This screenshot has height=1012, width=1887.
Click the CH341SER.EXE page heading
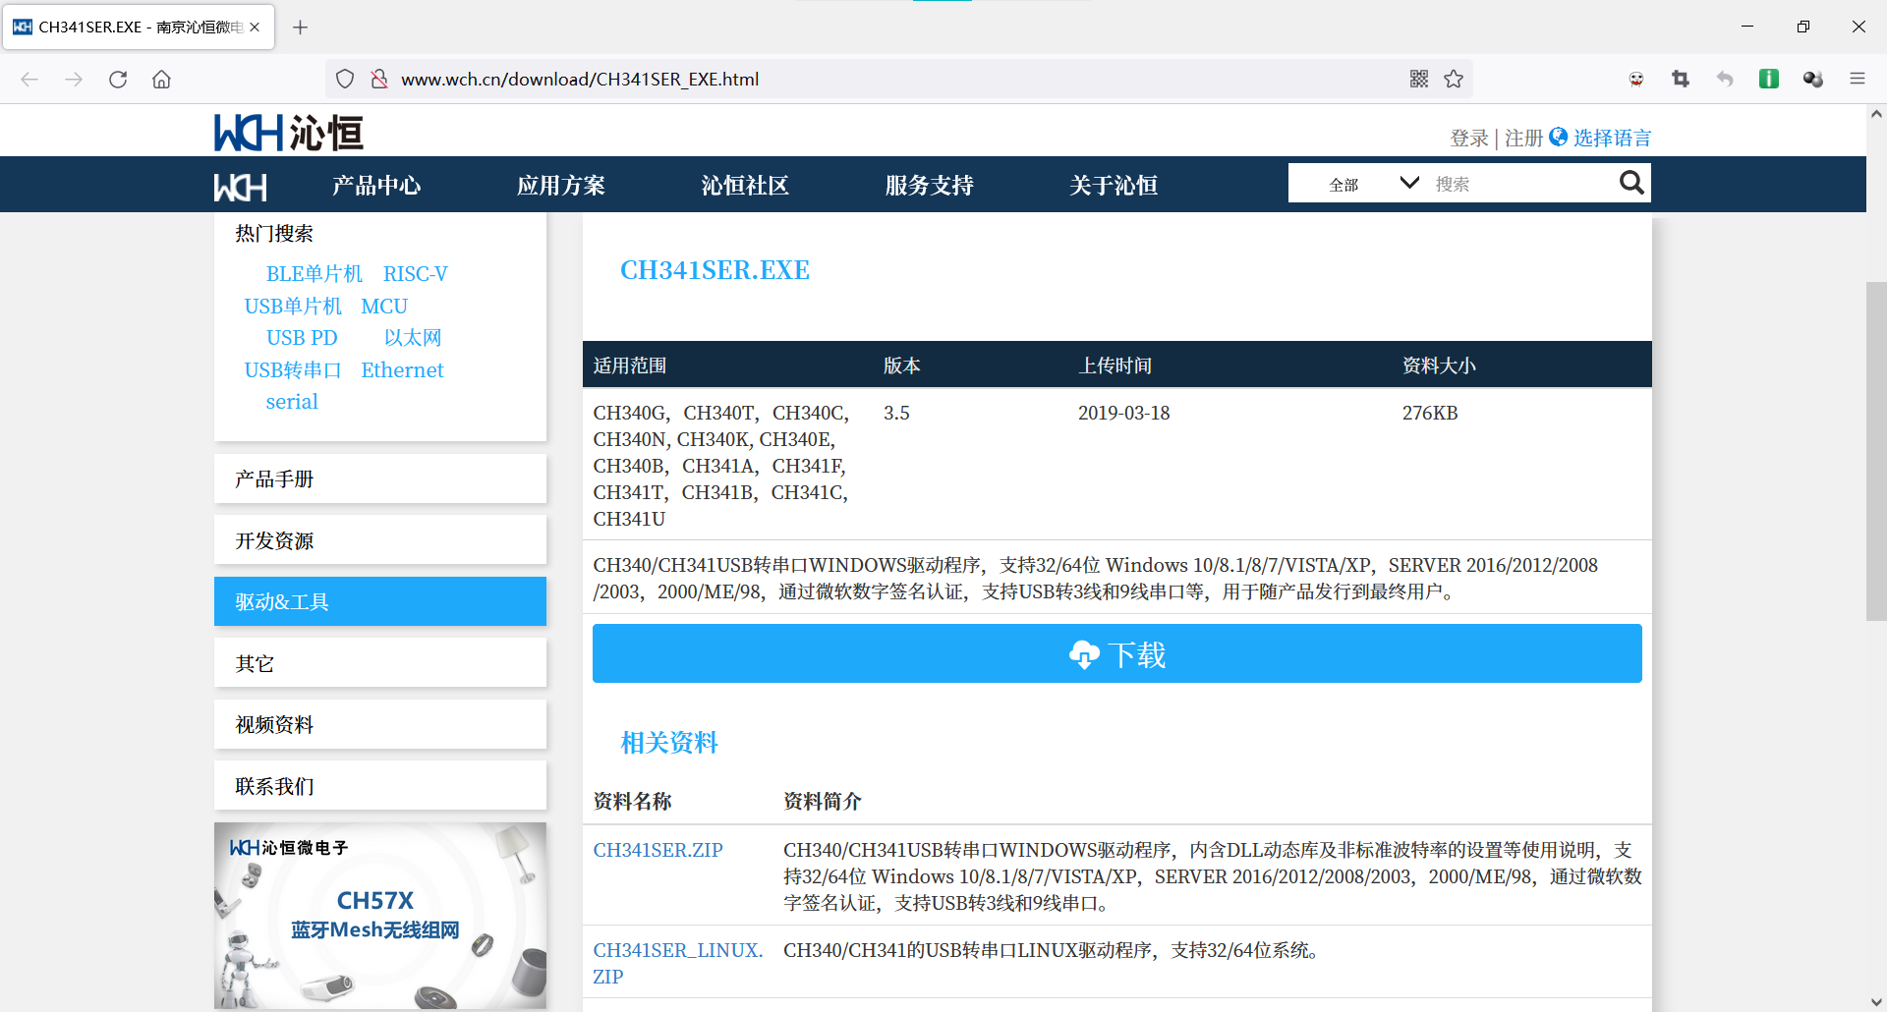pyautogui.click(x=715, y=270)
